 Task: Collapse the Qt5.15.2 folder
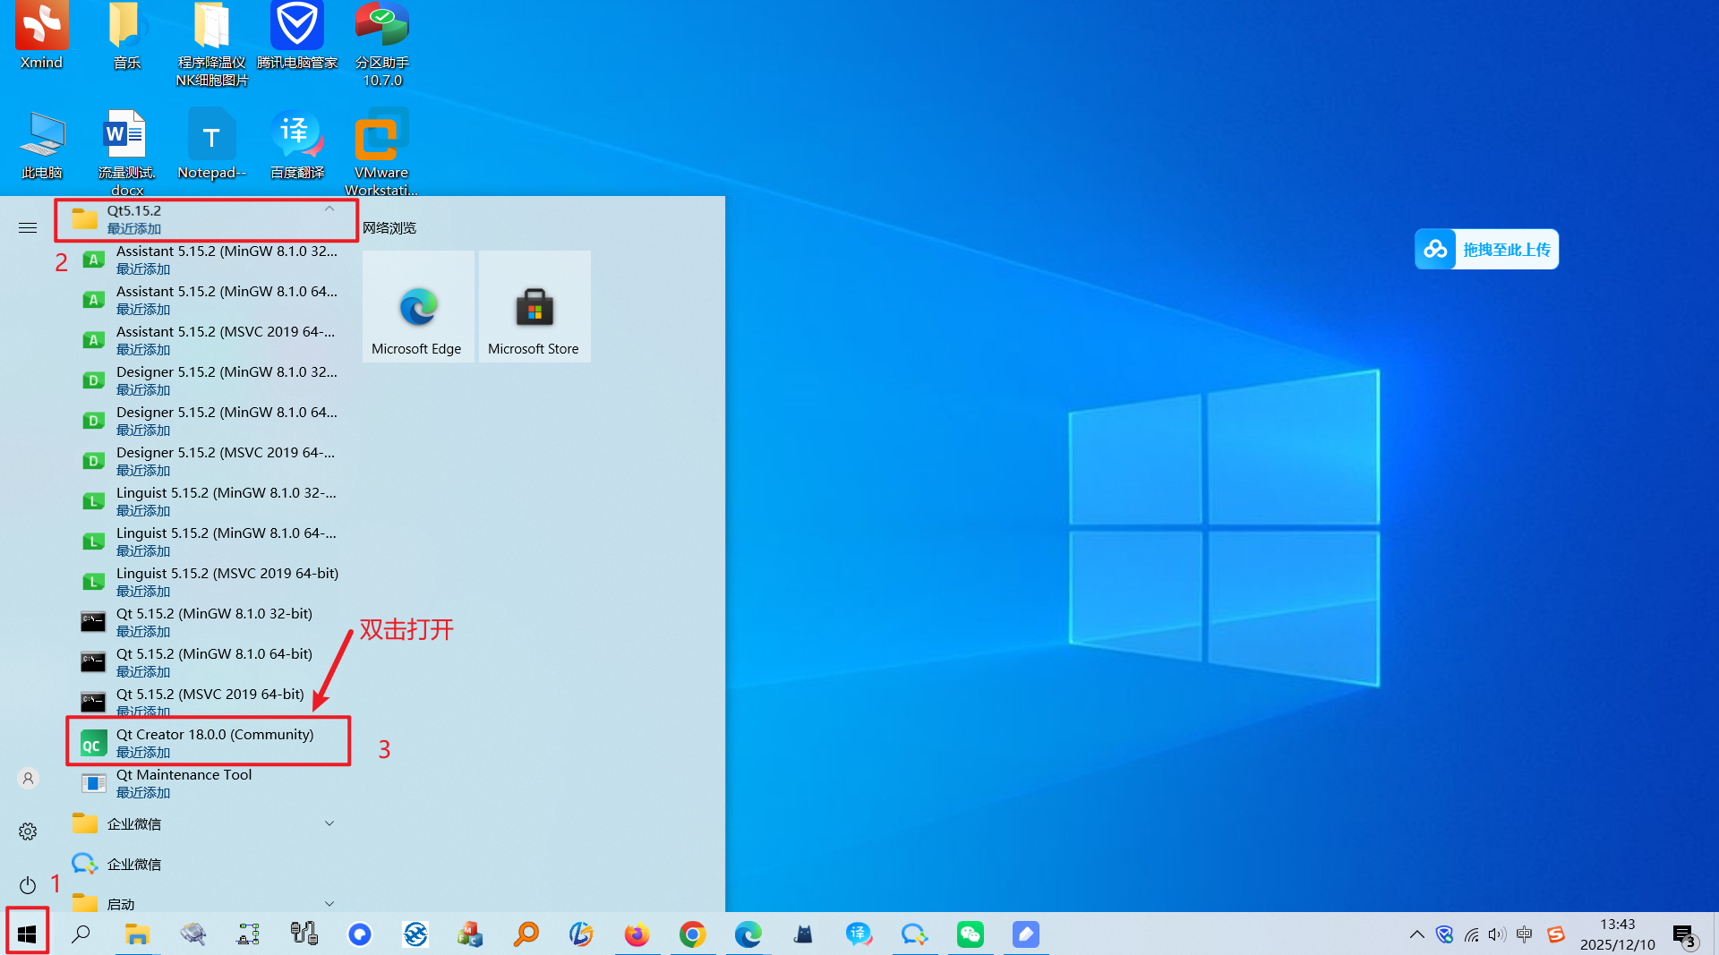206,219
